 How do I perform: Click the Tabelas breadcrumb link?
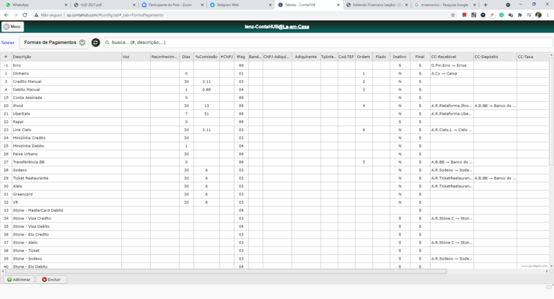[x=8, y=43]
